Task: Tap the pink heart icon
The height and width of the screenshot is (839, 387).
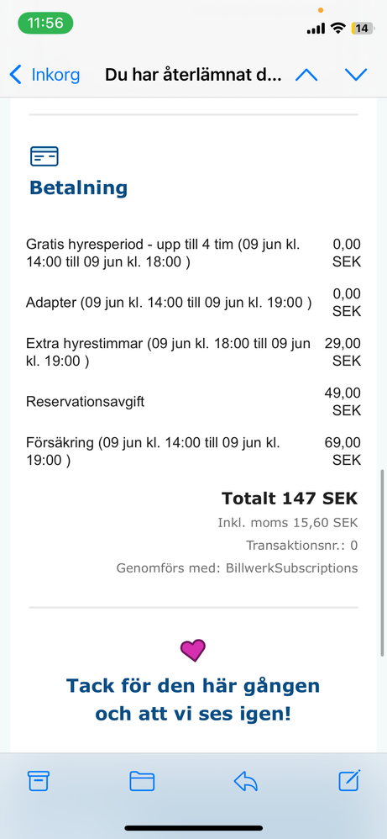Action: pyautogui.click(x=193, y=650)
